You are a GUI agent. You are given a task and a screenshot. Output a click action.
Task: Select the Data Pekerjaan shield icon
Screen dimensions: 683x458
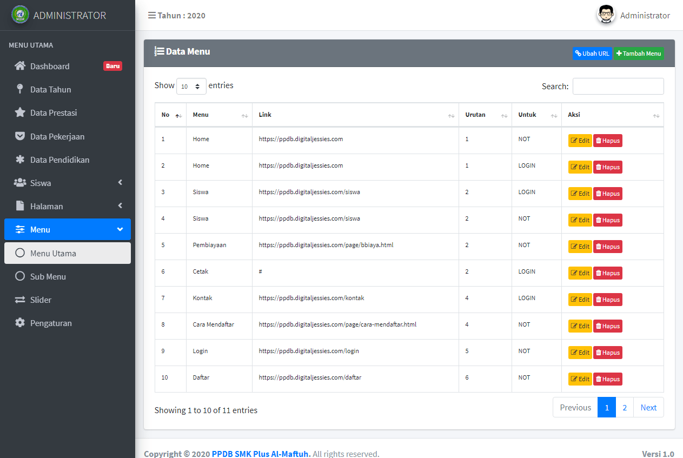pos(19,136)
